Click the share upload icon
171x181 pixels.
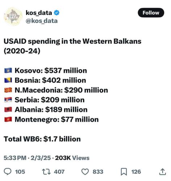[x=163, y=172]
